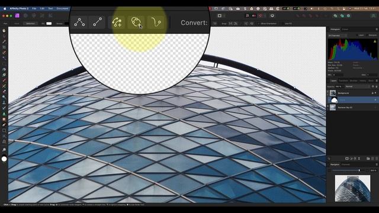379x213 pixels.
Task: Select the View (hand) tool
Action: [x=4, y=31]
